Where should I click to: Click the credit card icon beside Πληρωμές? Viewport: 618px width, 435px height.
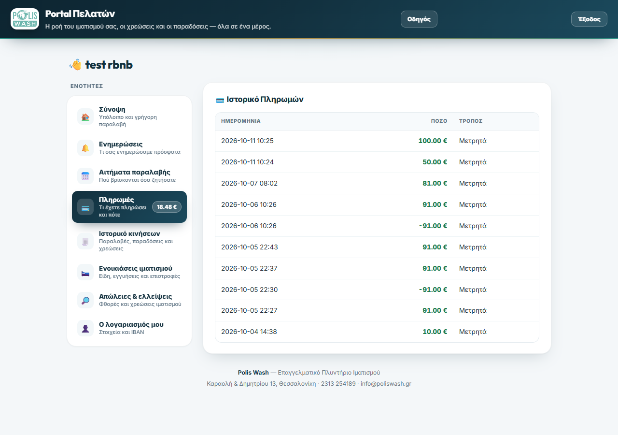(x=85, y=207)
